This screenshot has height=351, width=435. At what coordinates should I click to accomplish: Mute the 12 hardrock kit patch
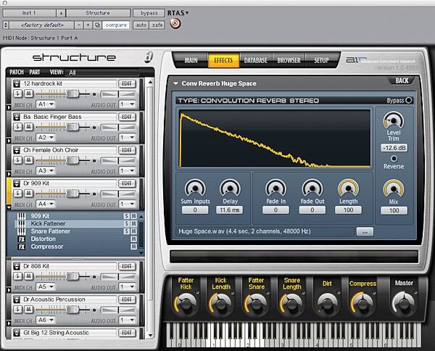[x=28, y=94]
